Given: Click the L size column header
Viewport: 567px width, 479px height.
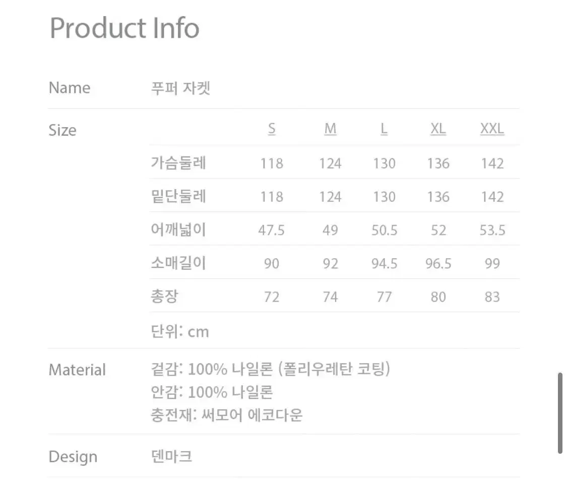Looking at the screenshot, I should [384, 129].
